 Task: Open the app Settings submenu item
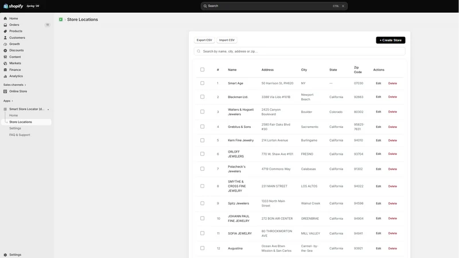pos(15,128)
